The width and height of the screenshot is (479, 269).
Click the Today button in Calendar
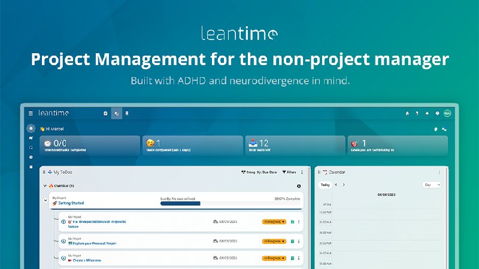[325, 185]
